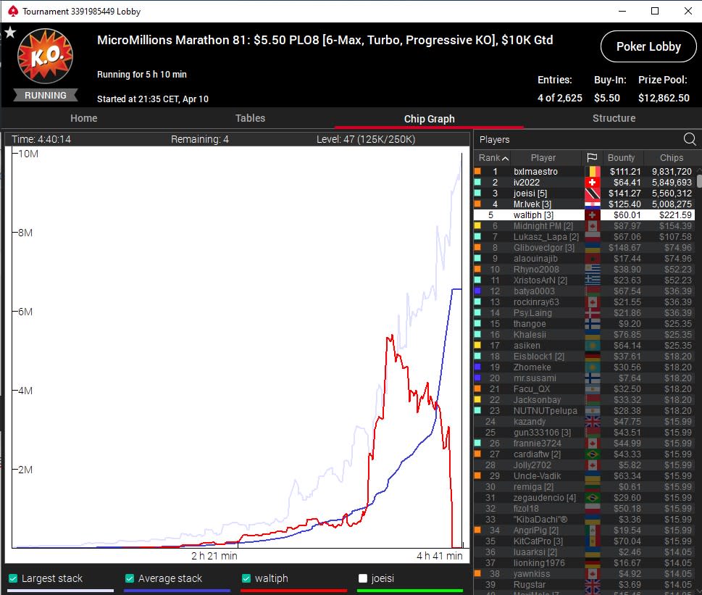The width and height of the screenshot is (702, 595).
Task: Select player row joeisi [5]
Action: point(584,194)
